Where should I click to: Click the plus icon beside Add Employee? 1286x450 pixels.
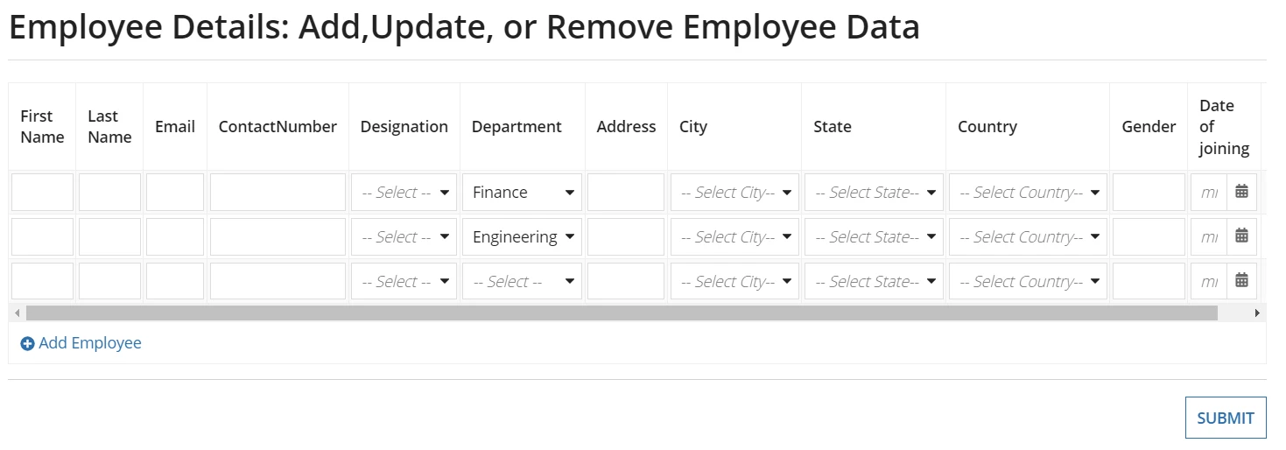click(x=27, y=344)
